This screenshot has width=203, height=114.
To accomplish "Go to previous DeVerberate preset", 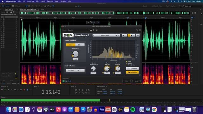I will coord(94,35).
